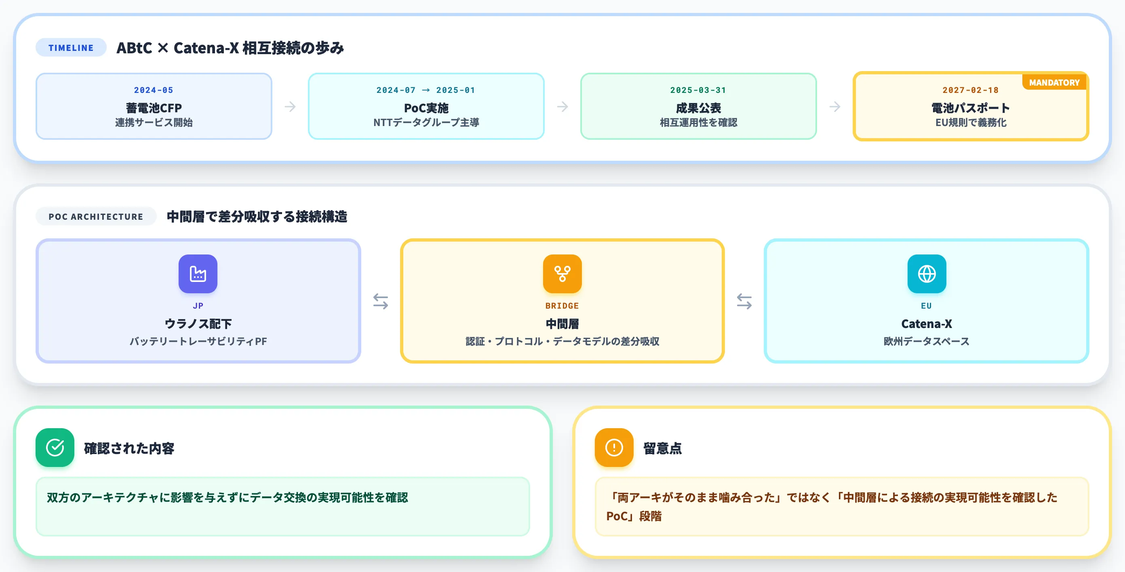Select the POC ARCHITECTURE badge label
Viewport: 1125px width, 572px height.
96,217
